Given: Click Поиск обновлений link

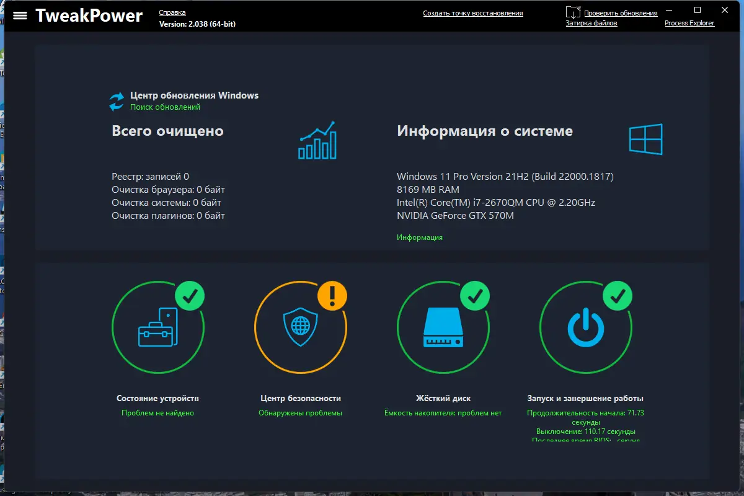Looking at the screenshot, I should tap(165, 107).
